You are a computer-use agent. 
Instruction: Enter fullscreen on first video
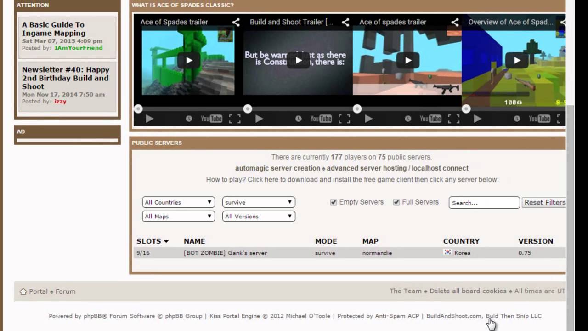pyautogui.click(x=235, y=119)
